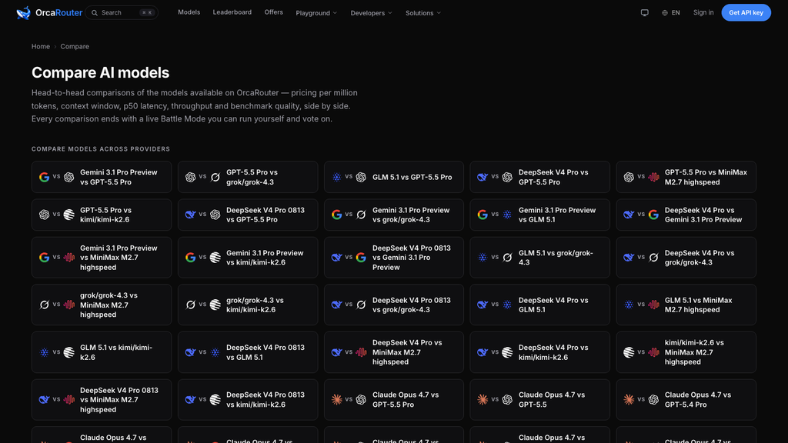The image size is (788, 443).
Task: Open DeepSeek V4 Pro 0813 vs kimi/kimi-k2.6 comparison
Action: click(x=248, y=399)
